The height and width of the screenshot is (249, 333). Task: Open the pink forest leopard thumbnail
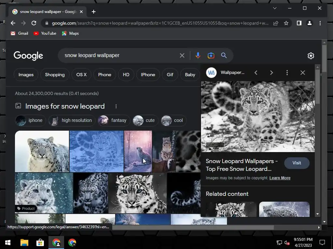pos(138,151)
